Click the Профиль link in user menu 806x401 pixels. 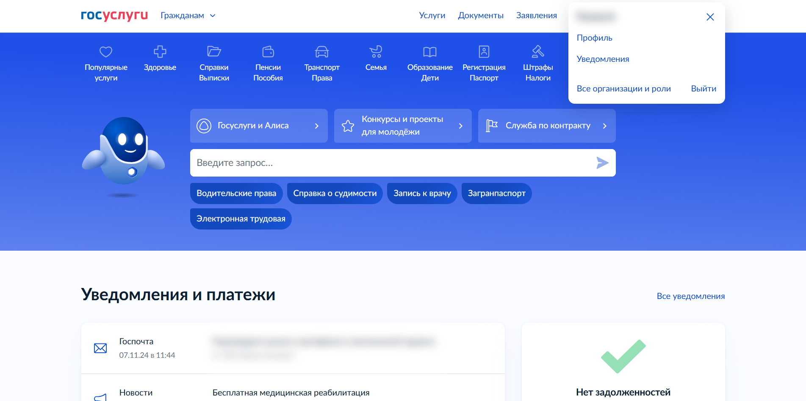point(594,38)
